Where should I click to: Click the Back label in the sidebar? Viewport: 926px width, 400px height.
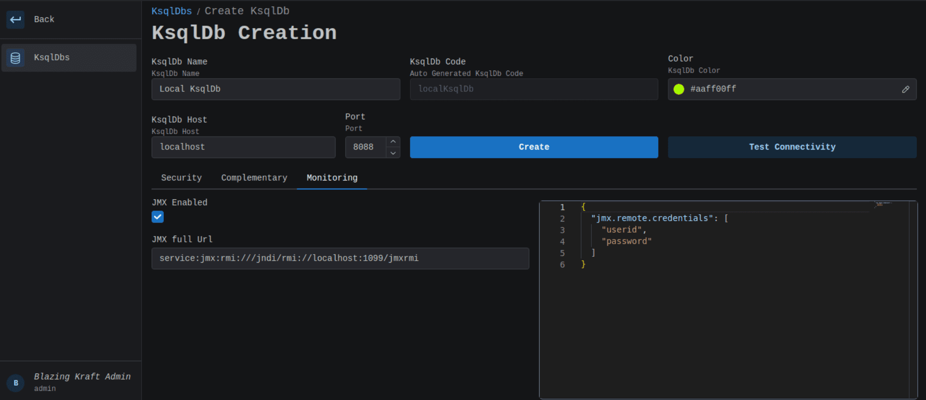[x=44, y=19]
